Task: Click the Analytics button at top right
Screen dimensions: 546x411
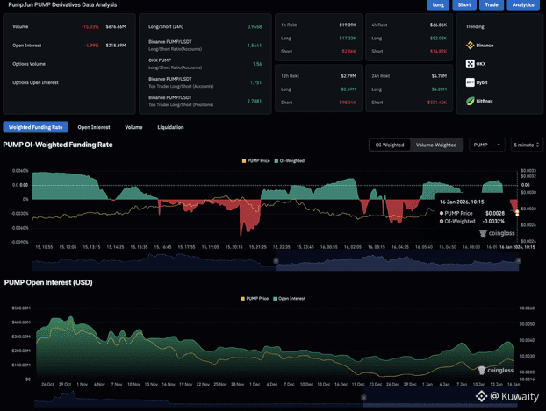Action: coord(523,5)
